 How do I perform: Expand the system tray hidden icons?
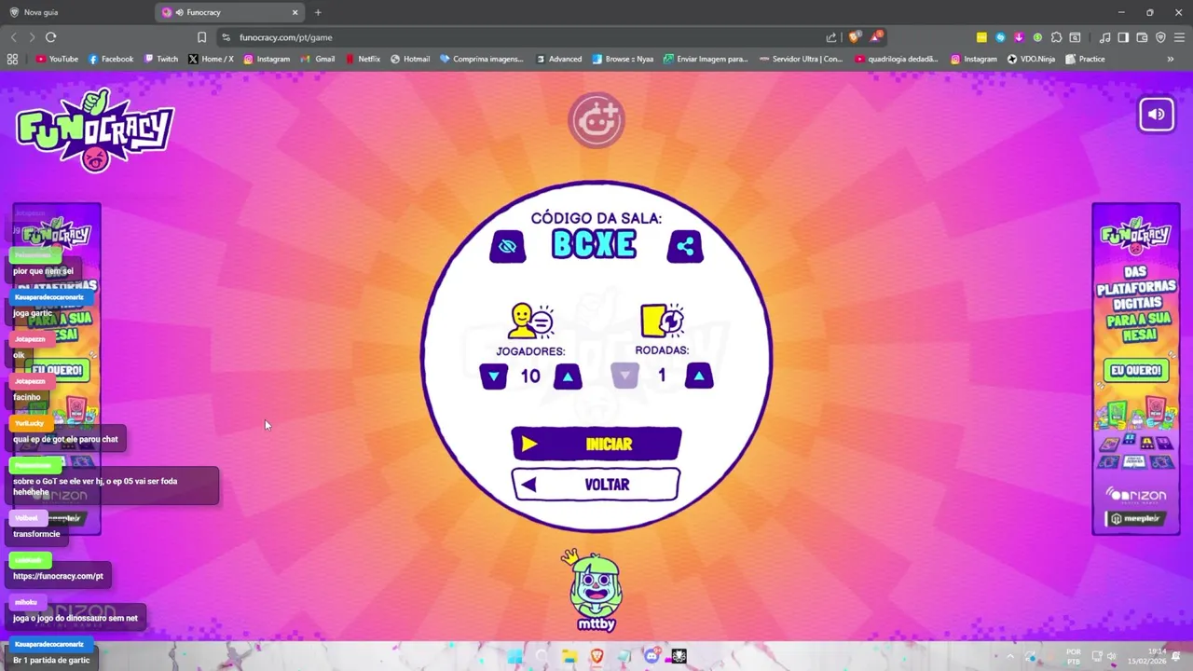pos(1009,656)
